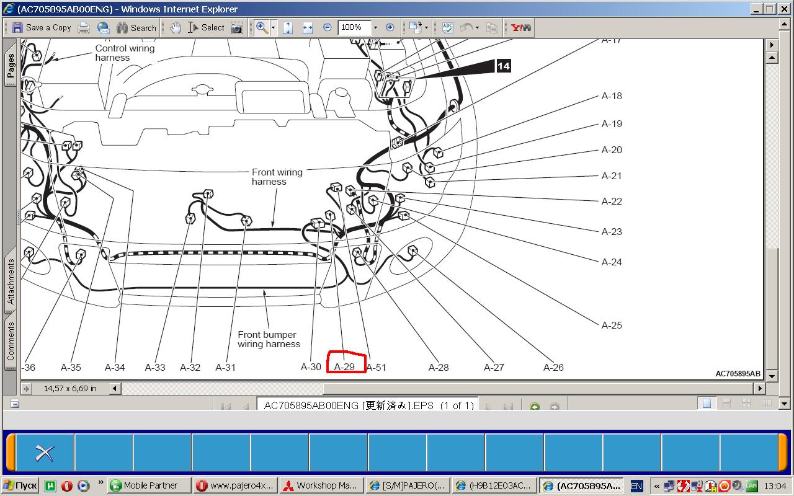Select the Hand tool
This screenshot has height=496, width=794.
click(176, 27)
